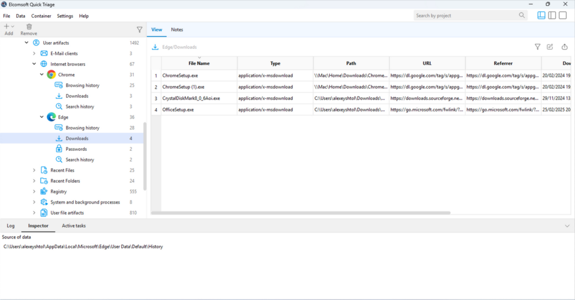This screenshot has width=575, height=300.
Task: Expand the Registry tree node
Action: 34,192
